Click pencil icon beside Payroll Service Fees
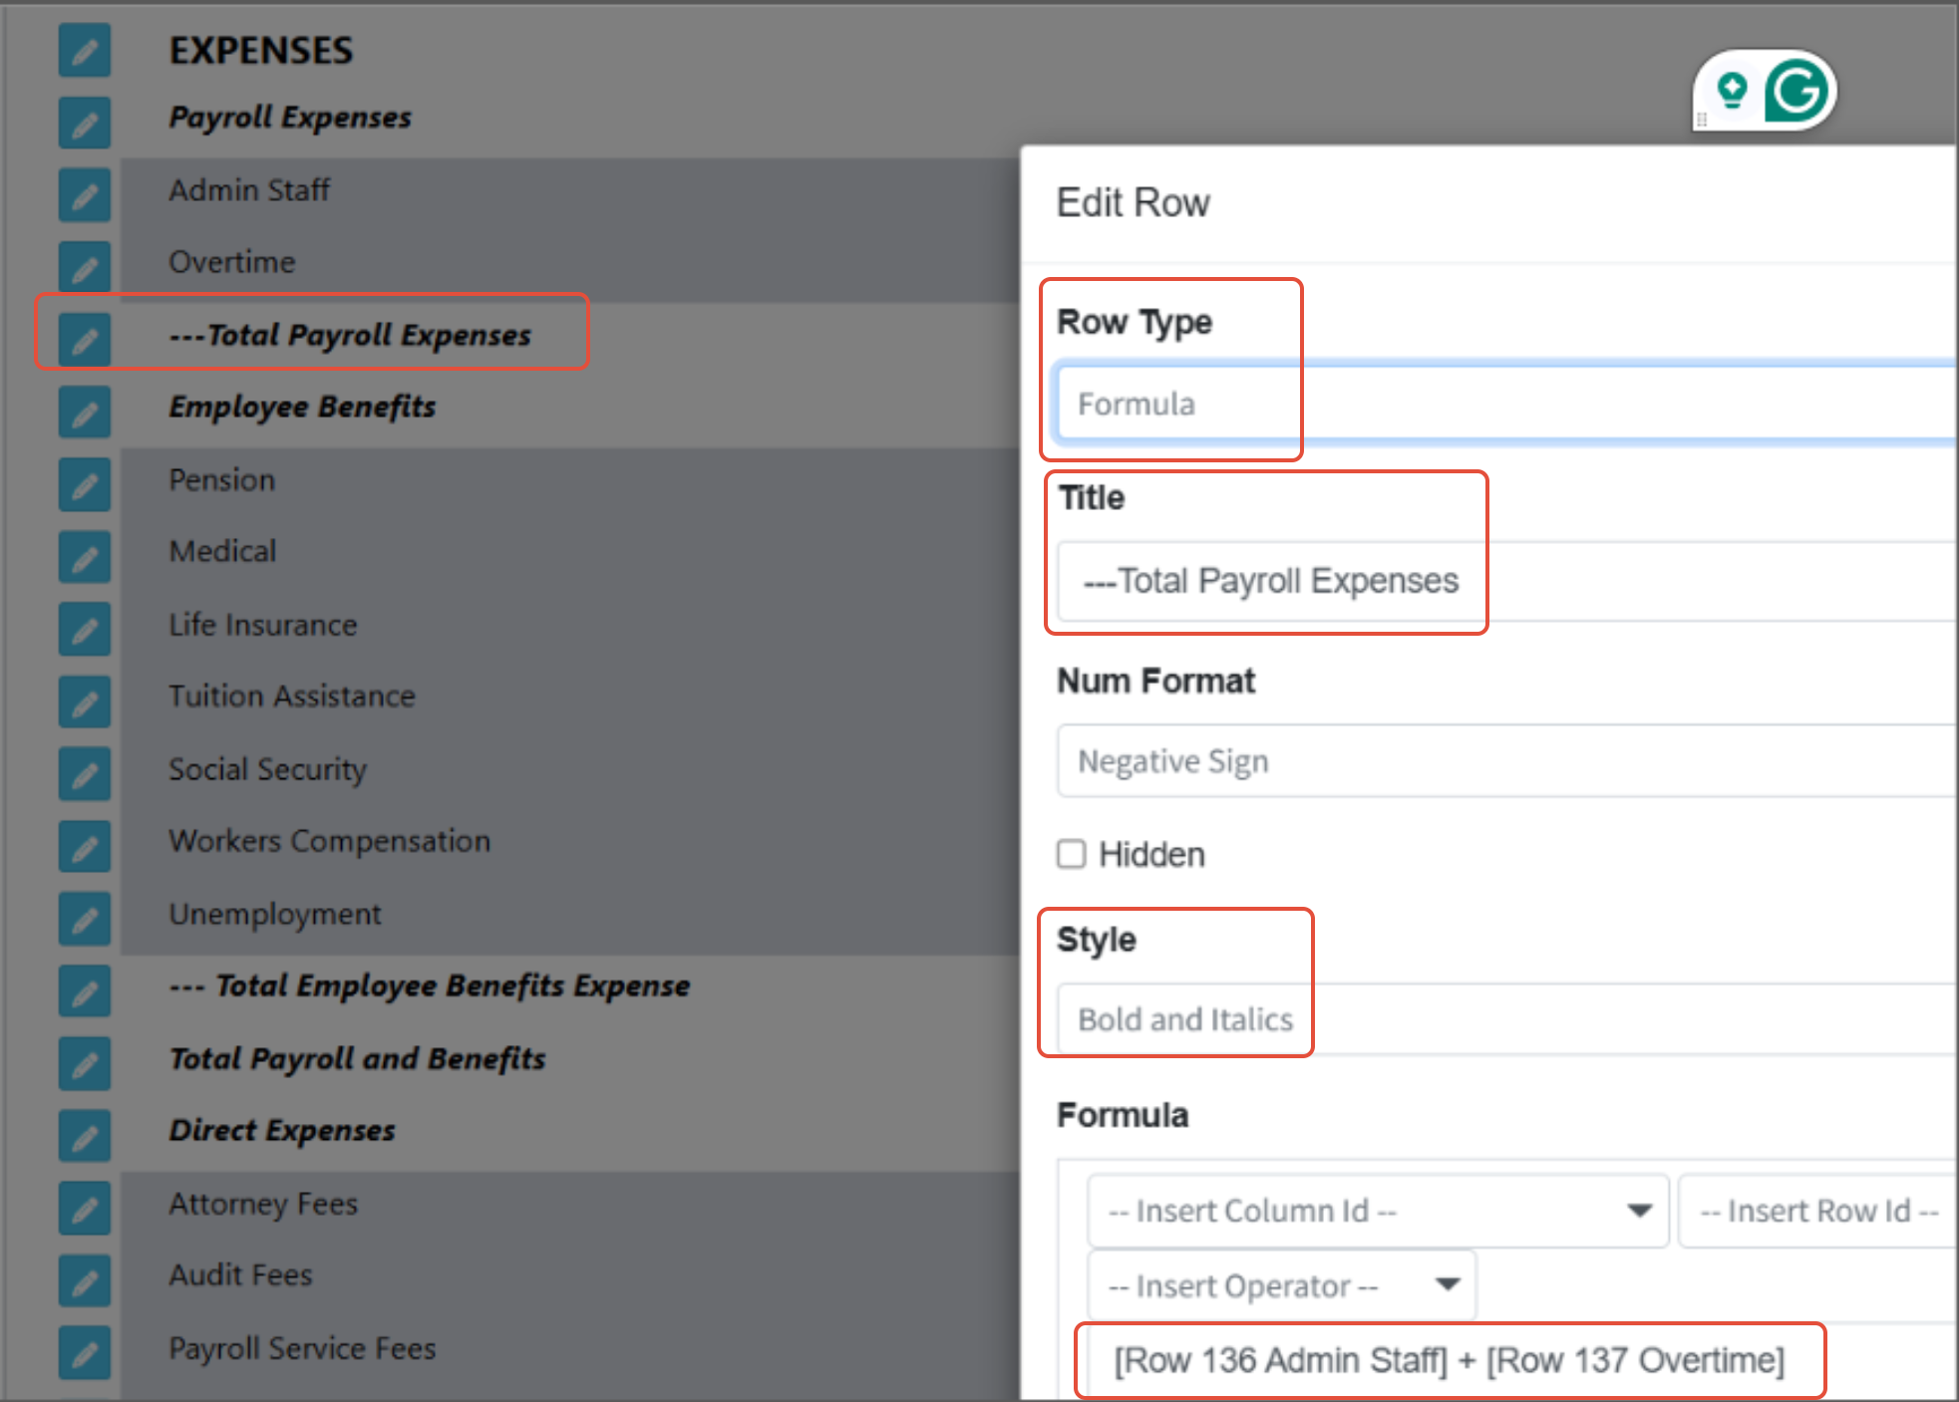This screenshot has width=1959, height=1402. point(84,1352)
